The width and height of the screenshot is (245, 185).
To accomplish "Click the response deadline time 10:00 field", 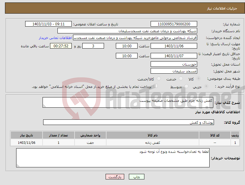I will (127, 46).
